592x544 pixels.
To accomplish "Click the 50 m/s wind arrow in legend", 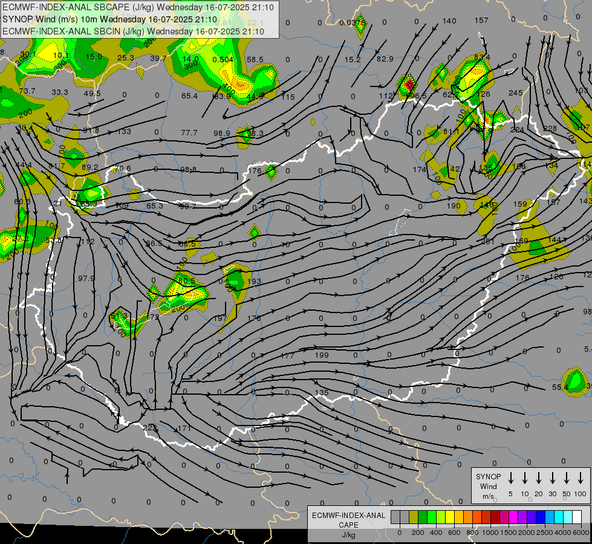I will 567,478.
